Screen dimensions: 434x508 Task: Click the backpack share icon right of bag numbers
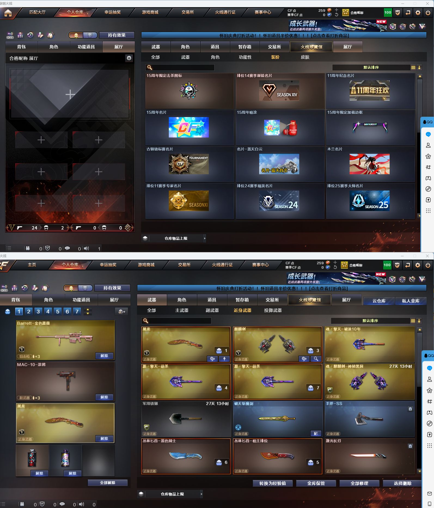[x=121, y=311]
